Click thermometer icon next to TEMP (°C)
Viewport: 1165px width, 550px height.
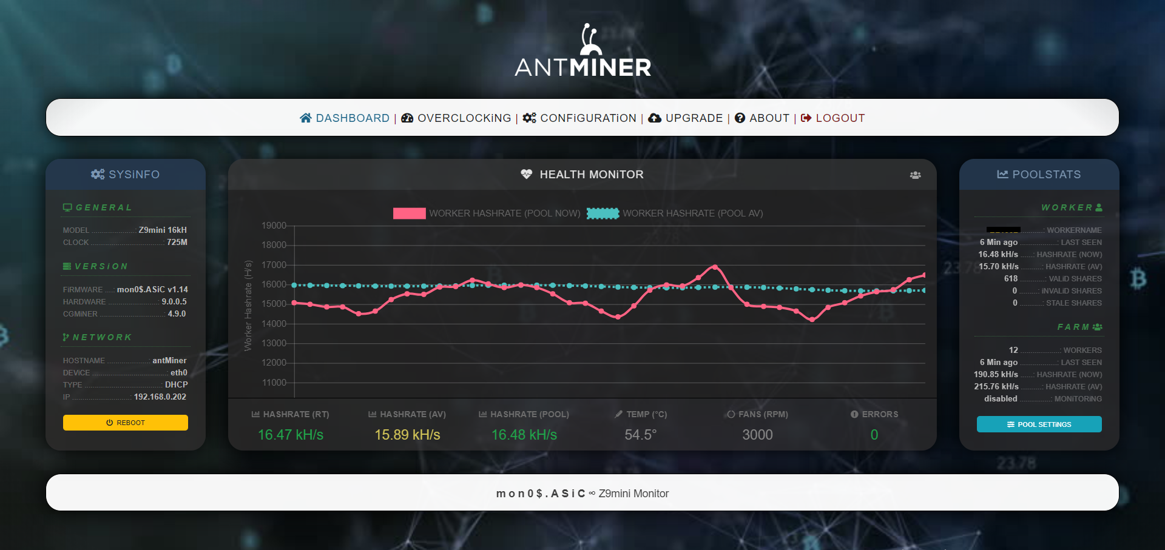pyautogui.click(x=618, y=414)
